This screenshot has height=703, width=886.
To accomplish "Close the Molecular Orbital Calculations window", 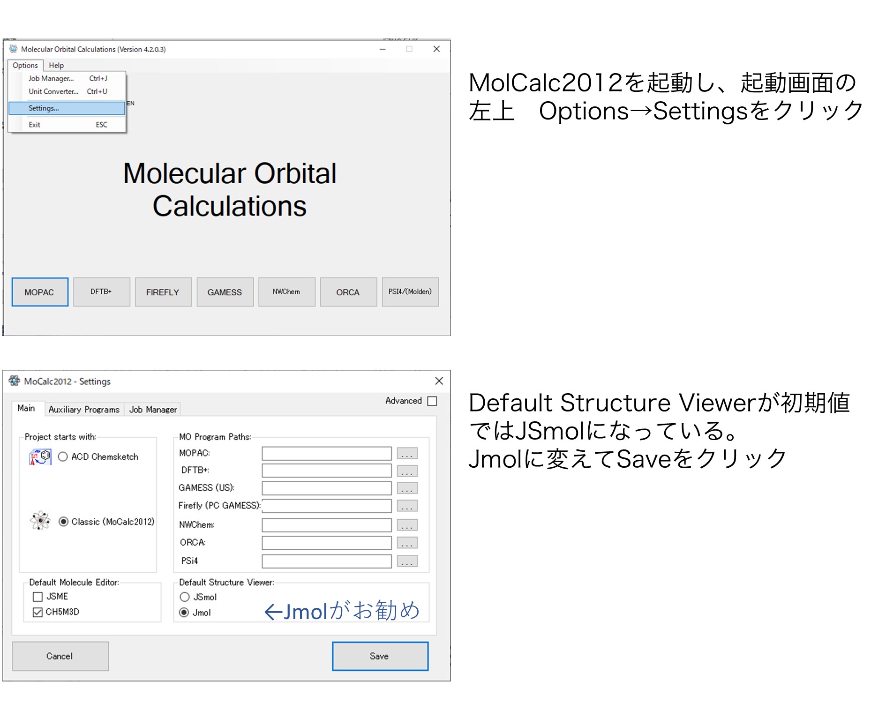I will coord(436,49).
